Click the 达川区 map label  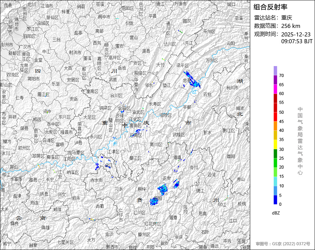pyautogui.click(x=170, y=44)
